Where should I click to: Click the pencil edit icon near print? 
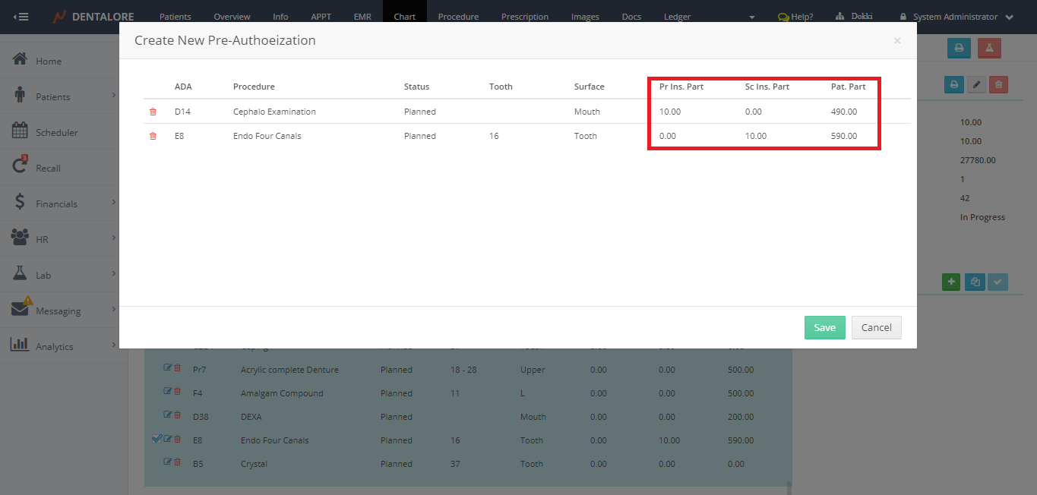click(976, 84)
